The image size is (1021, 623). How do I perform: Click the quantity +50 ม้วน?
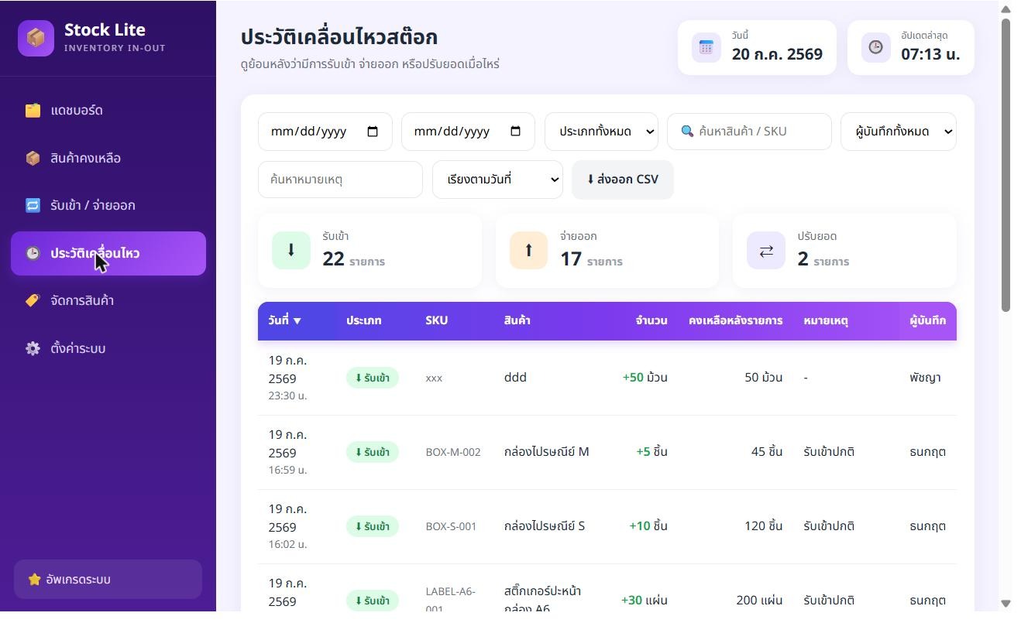tap(645, 378)
